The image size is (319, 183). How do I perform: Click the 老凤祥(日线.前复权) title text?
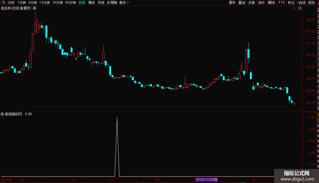point(16,8)
